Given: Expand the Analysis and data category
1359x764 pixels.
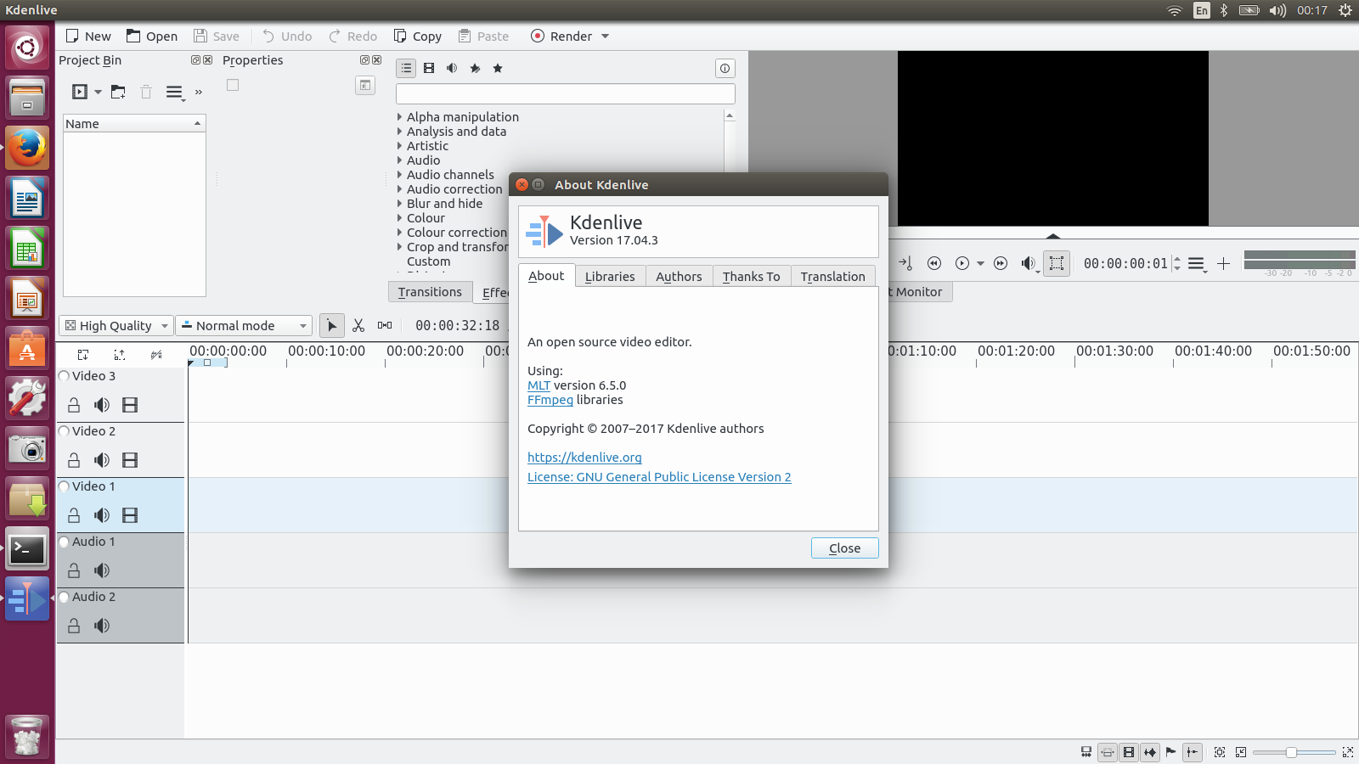Looking at the screenshot, I should 399,132.
